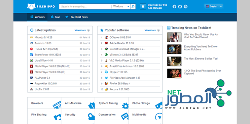The width and height of the screenshot is (250, 124).
Task: Click the CCleaner app icon
Action: tap(106, 37)
